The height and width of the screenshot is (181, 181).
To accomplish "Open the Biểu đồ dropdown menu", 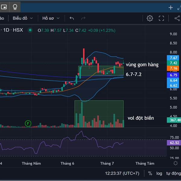I will click(x=23, y=18).
